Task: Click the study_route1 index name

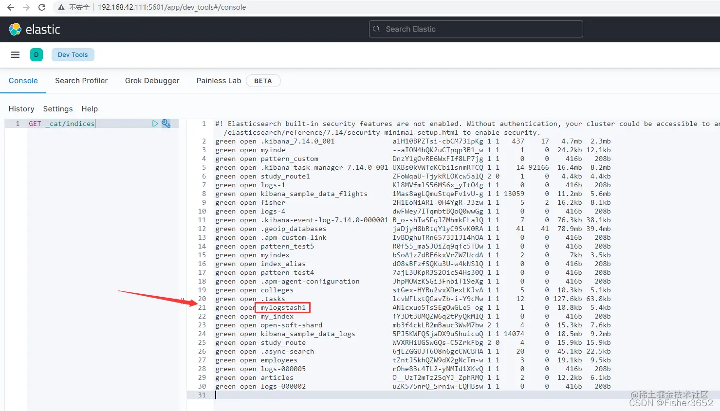Action: point(285,176)
